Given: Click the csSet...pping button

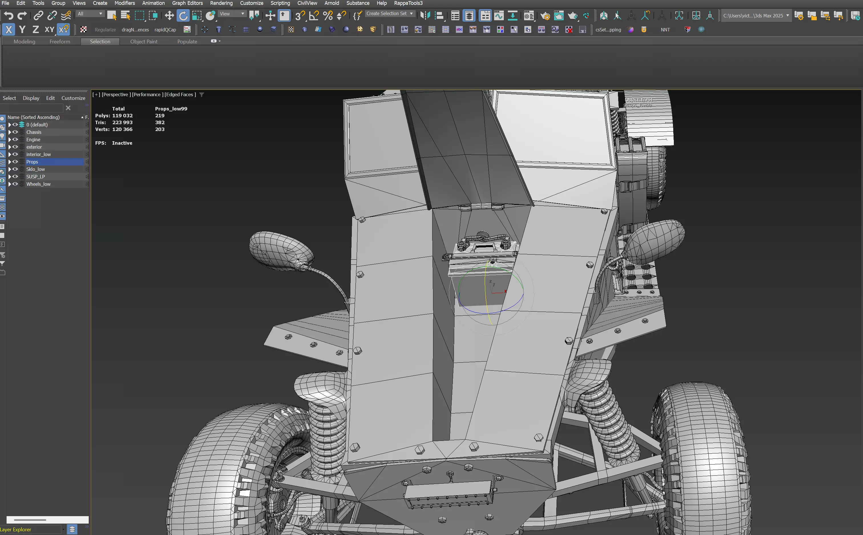Looking at the screenshot, I should pyautogui.click(x=608, y=30).
